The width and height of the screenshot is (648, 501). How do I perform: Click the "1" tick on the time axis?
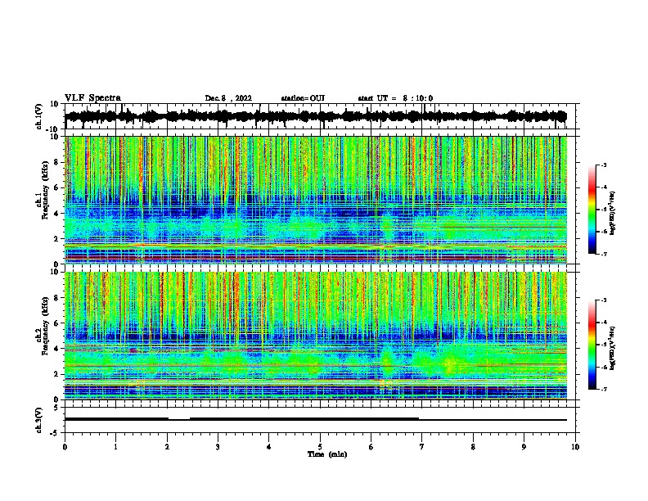click(115, 447)
